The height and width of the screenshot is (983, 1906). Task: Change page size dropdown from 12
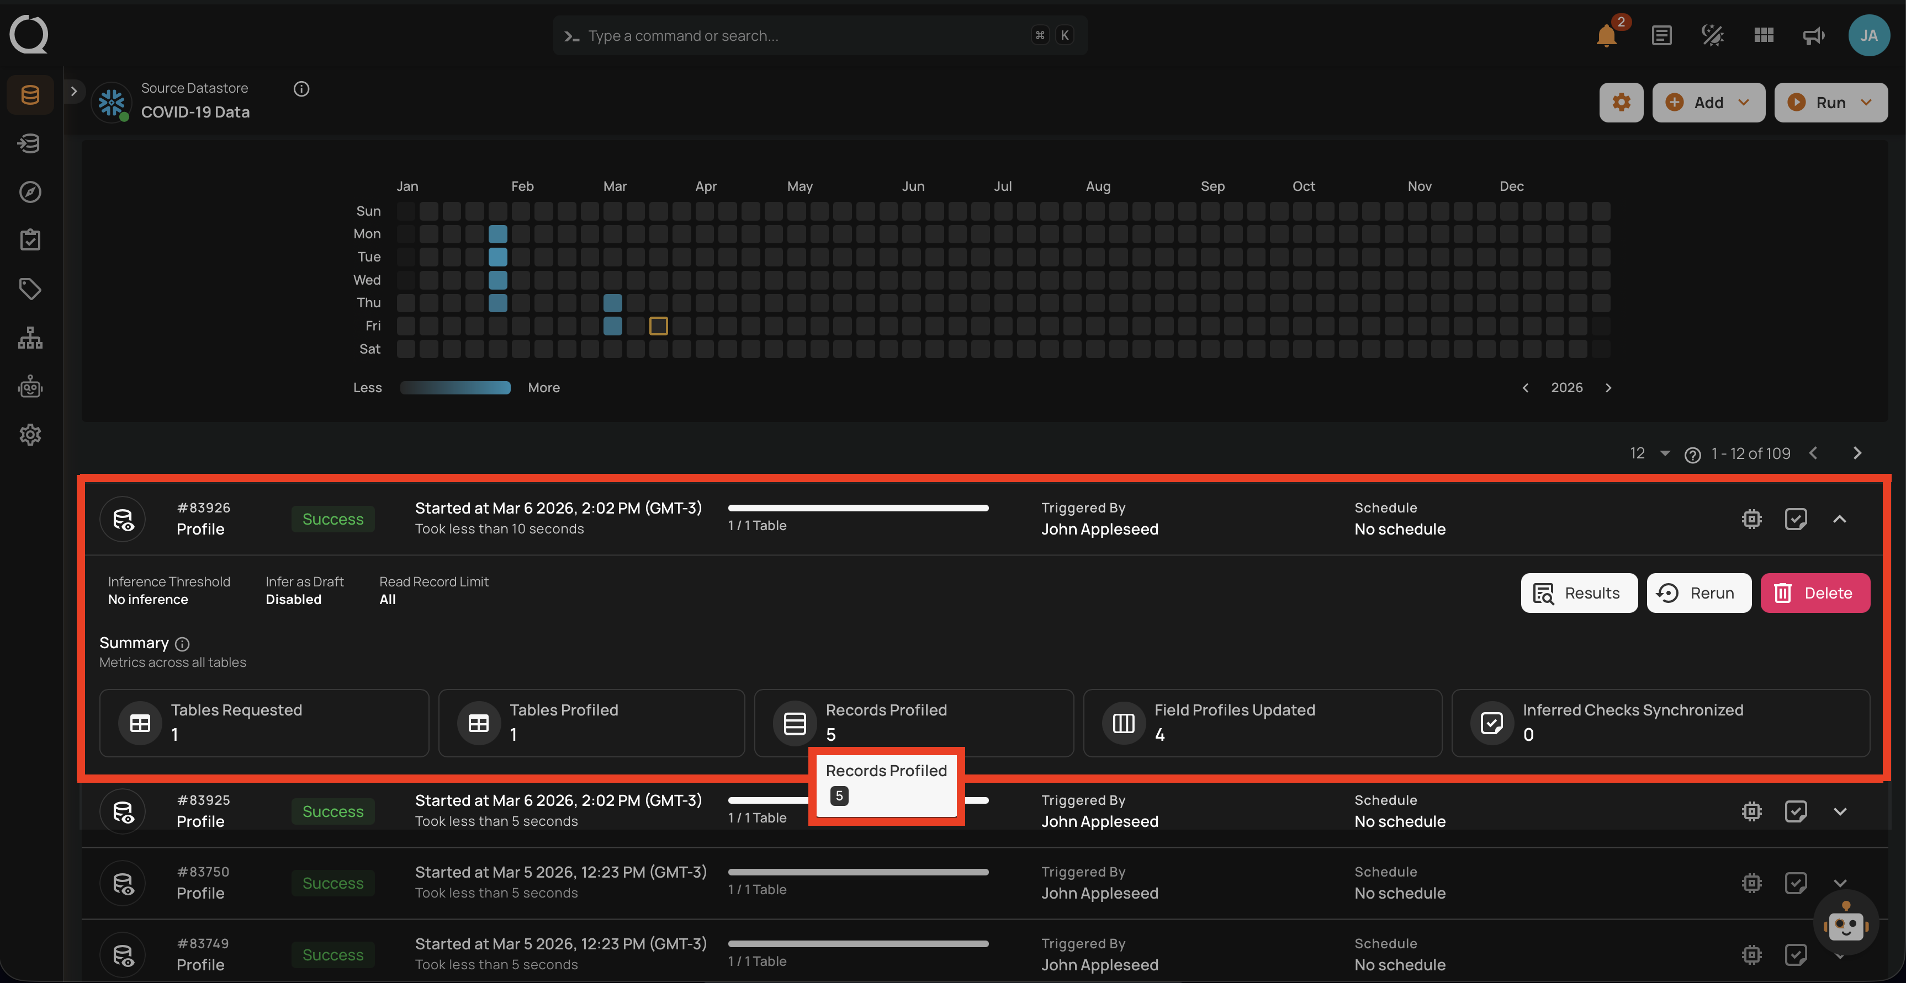click(1651, 453)
